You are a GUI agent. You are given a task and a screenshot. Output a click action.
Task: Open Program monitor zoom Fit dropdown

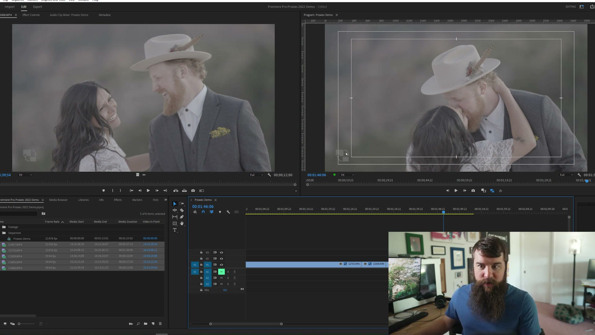(x=347, y=175)
